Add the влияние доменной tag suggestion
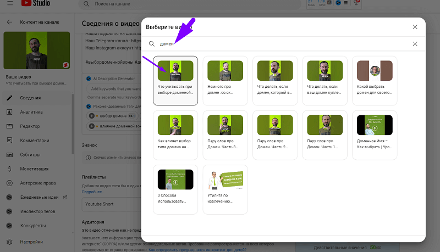 click(x=91, y=126)
